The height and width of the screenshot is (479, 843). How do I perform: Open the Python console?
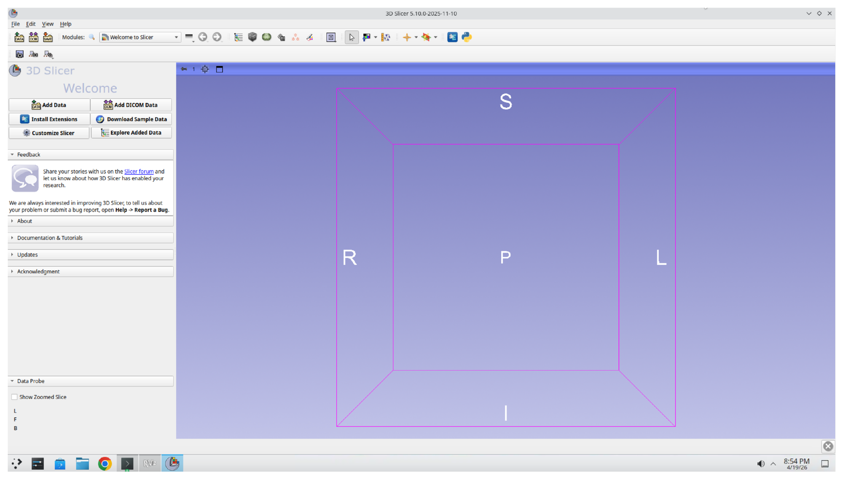467,37
